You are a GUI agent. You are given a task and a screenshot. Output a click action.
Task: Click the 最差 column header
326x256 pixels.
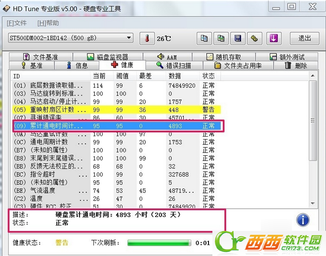tap(151, 76)
